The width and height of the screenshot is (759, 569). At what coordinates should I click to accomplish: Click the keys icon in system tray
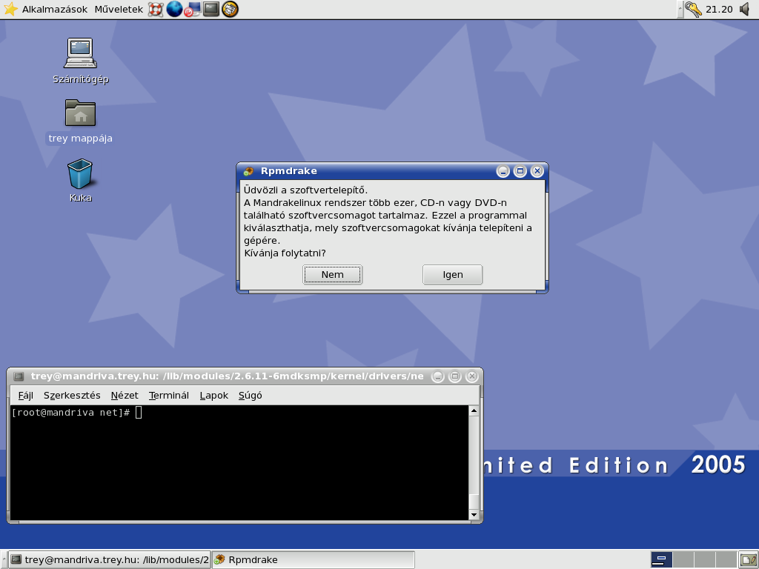(693, 9)
